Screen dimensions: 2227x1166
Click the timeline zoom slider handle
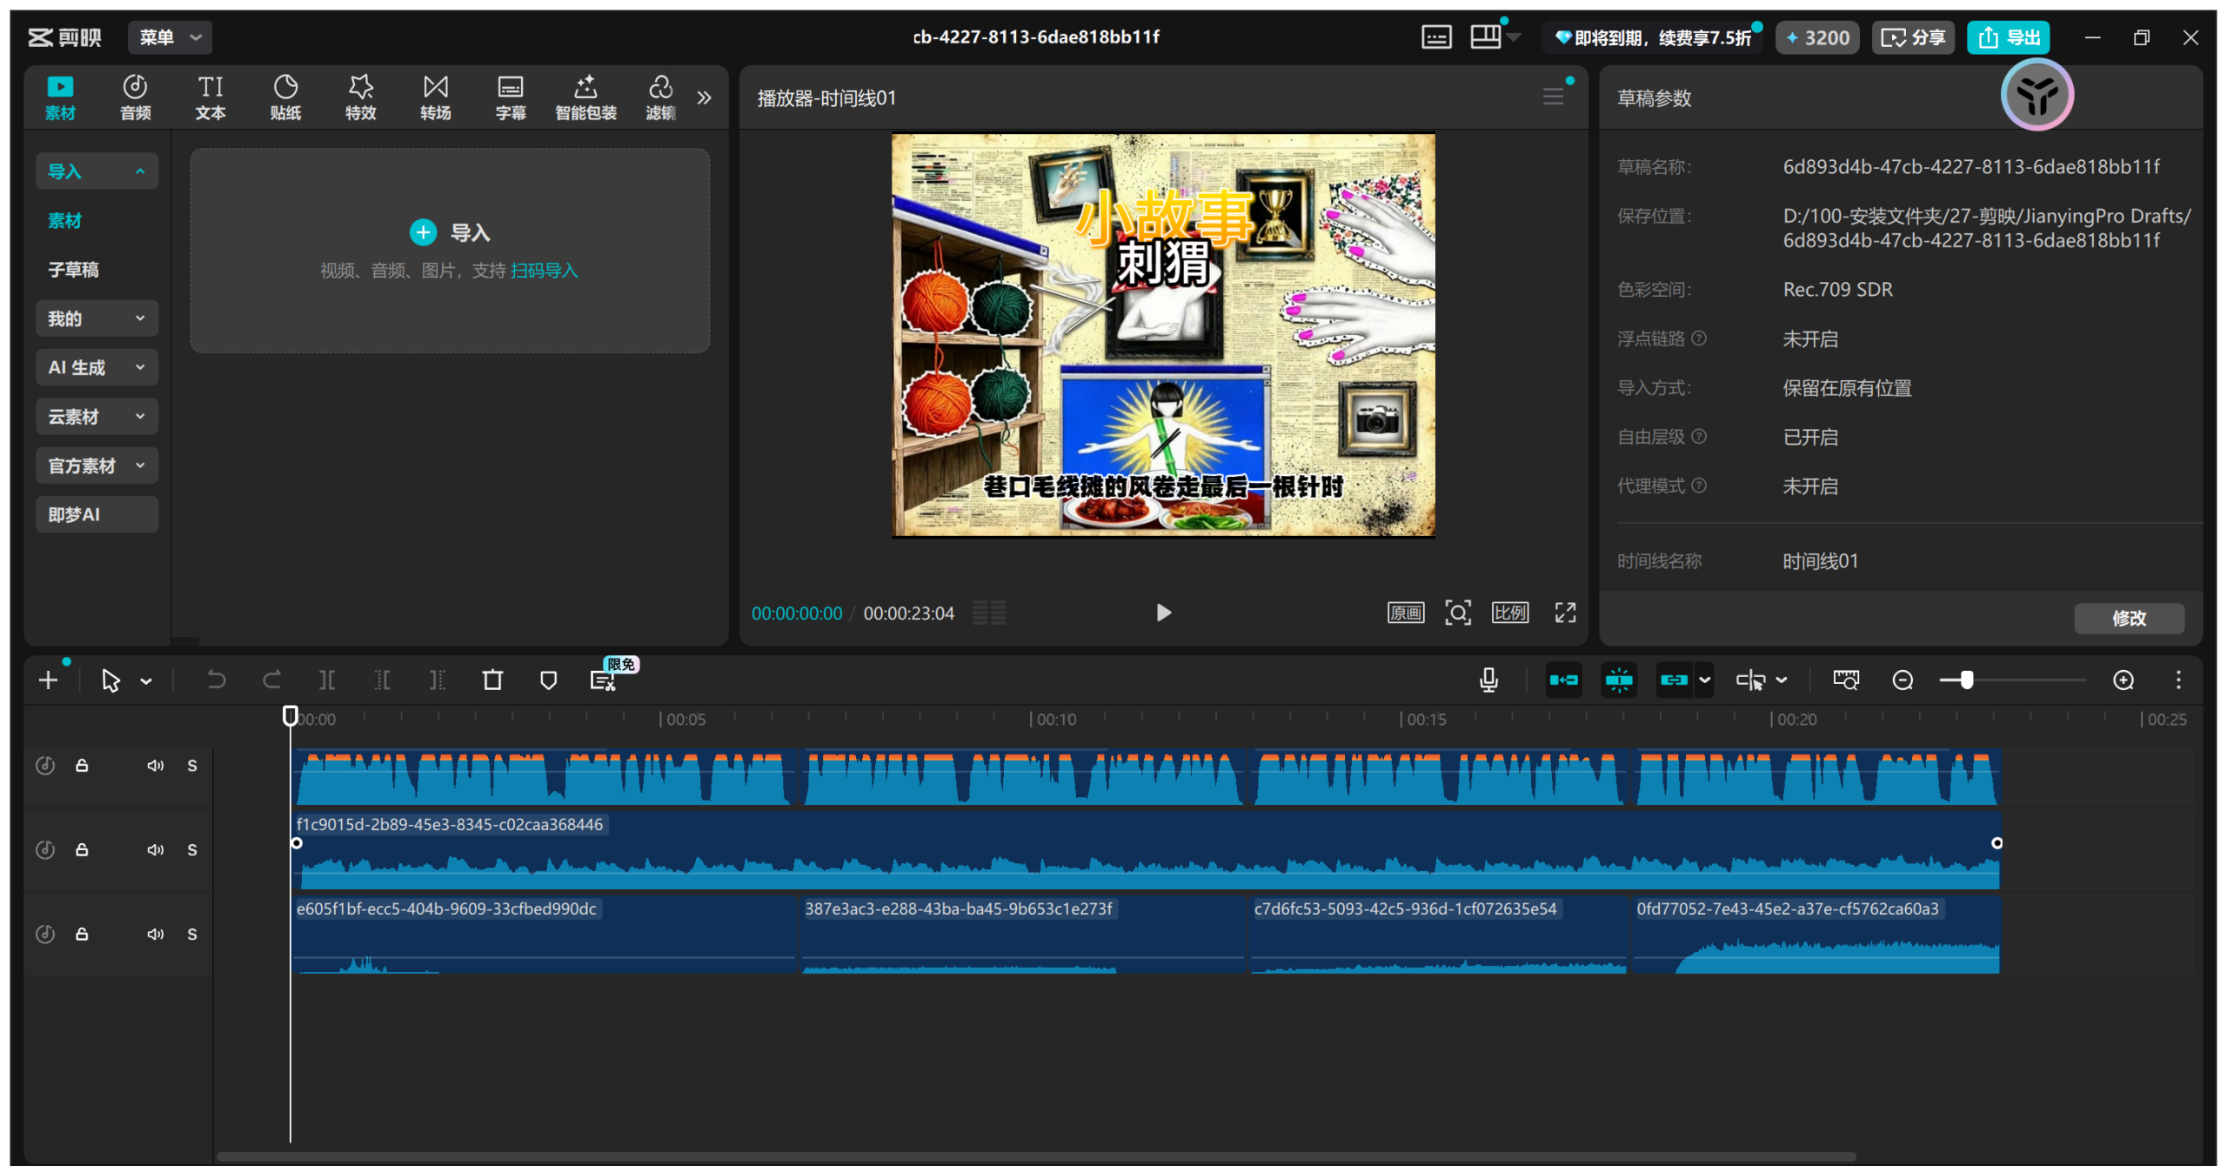point(1966,680)
